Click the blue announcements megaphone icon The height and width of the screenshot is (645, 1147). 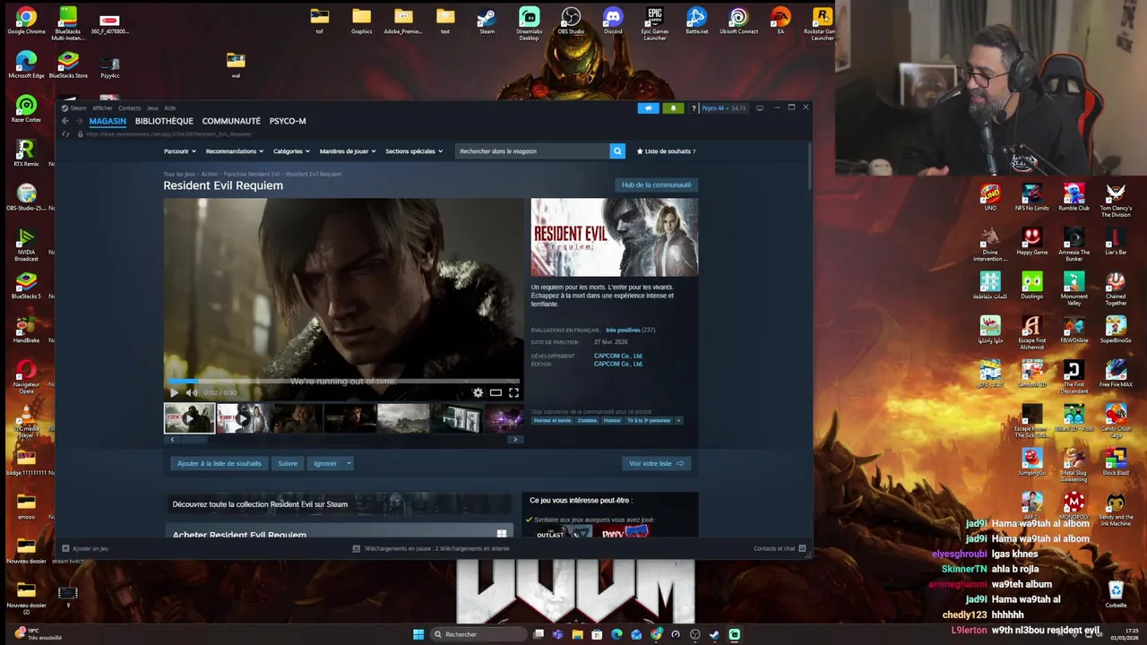click(x=648, y=108)
